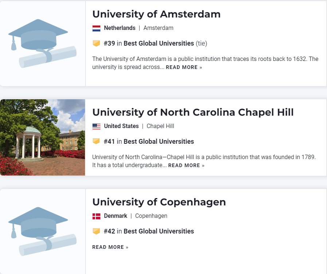Click the Denmark flag icon

(x=96, y=216)
